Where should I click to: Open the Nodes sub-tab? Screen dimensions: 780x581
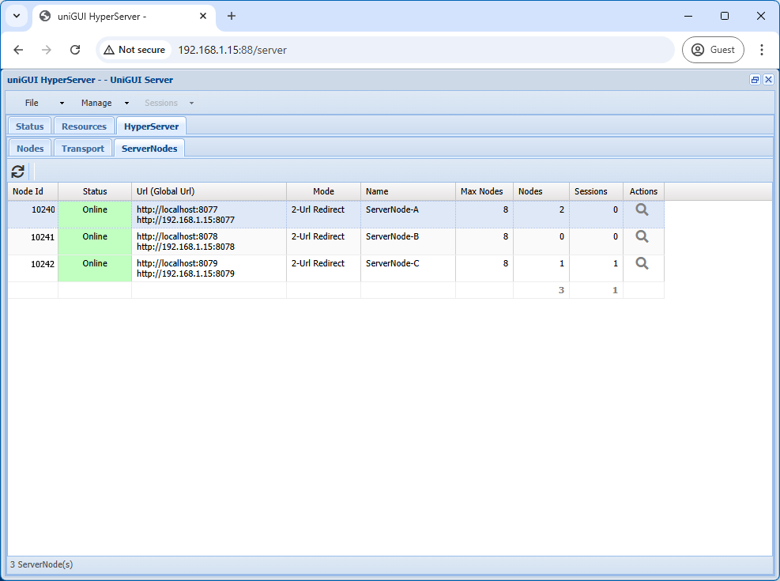point(30,149)
